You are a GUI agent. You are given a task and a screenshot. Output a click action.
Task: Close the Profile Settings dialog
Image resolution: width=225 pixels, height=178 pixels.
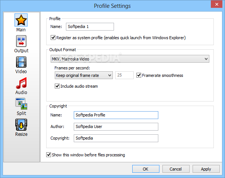click(x=216, y=4)
